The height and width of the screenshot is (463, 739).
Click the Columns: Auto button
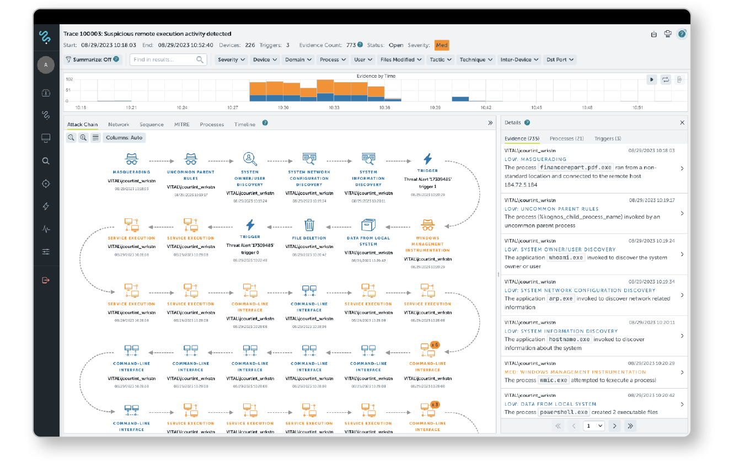[124, 138]
